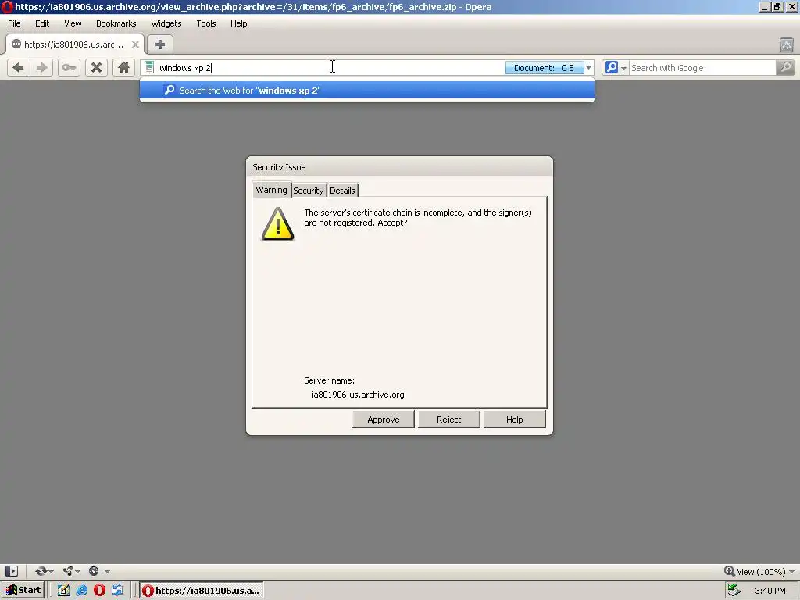
Task: Close the ia801906.us.arc tab
Action: click(135, 45)
